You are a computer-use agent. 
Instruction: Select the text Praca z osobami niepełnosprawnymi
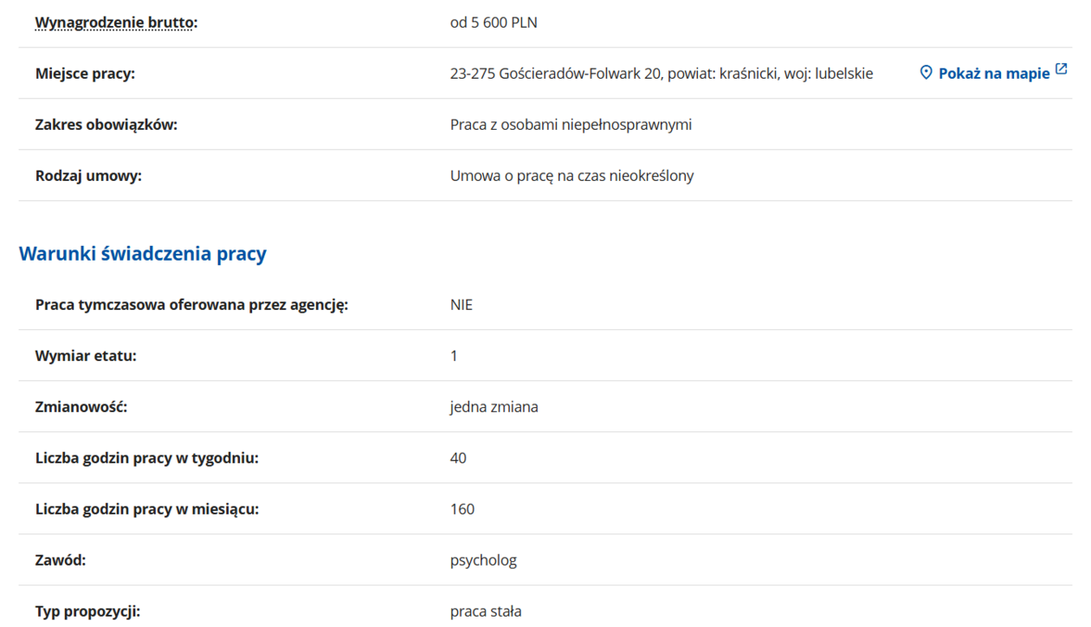(571, 125)
